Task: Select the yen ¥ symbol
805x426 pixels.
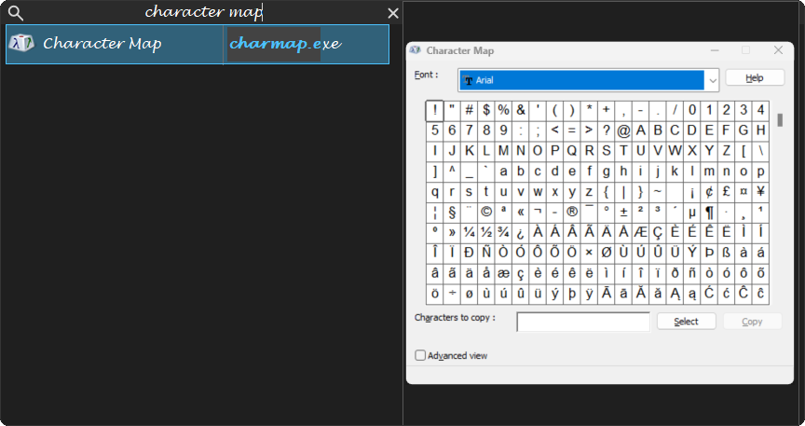Action: [761, 192]
